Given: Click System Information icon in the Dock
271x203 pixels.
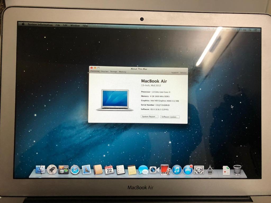Looking at the screenshot, I should [210, 170].
